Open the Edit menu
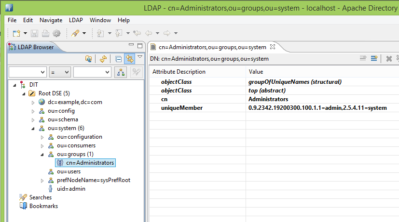The width and height of the screenshot is (399, 222). [28, 20]
